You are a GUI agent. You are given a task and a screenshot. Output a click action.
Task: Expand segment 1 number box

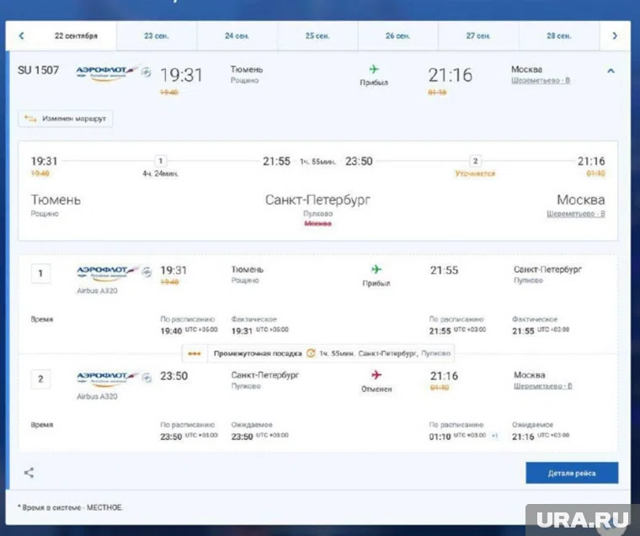40,273
